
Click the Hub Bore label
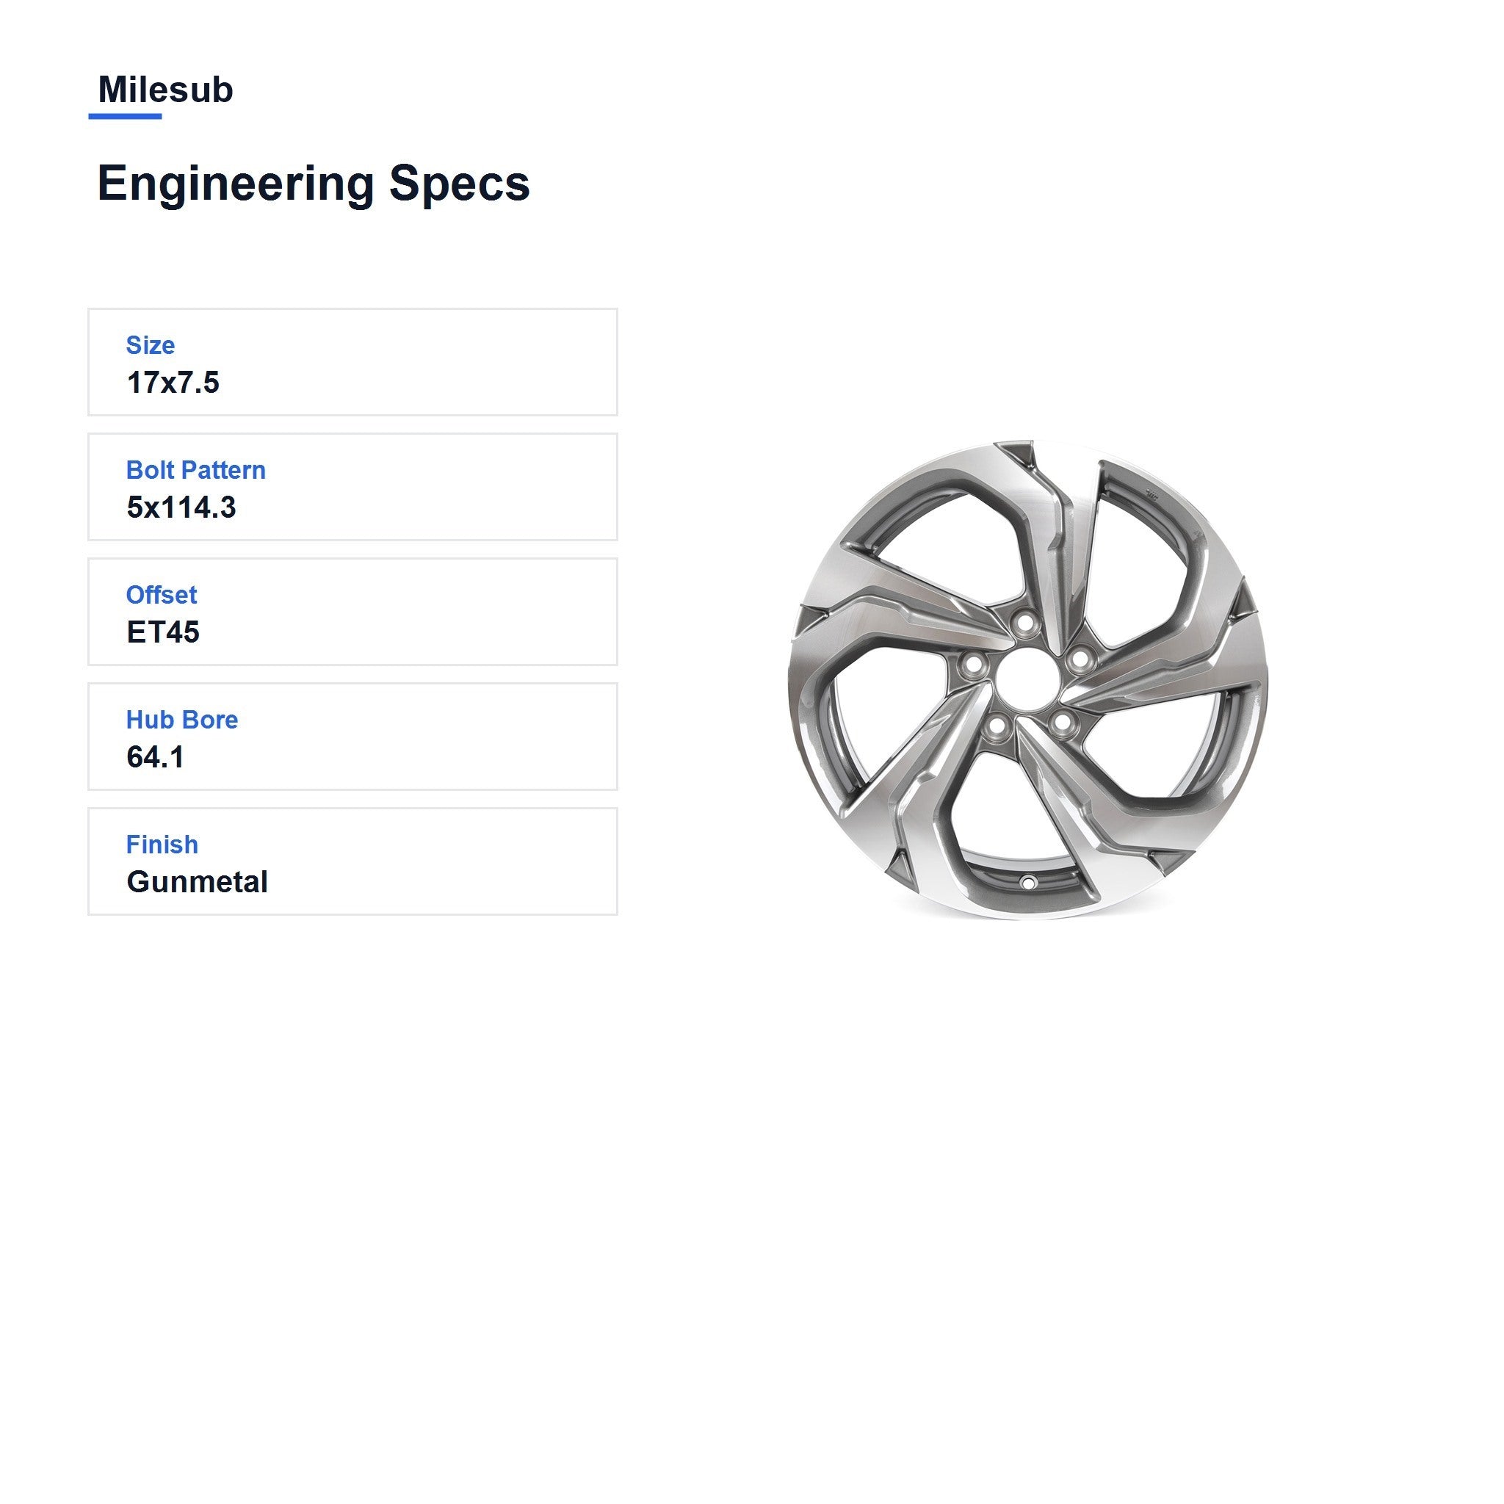click(181, 719)
